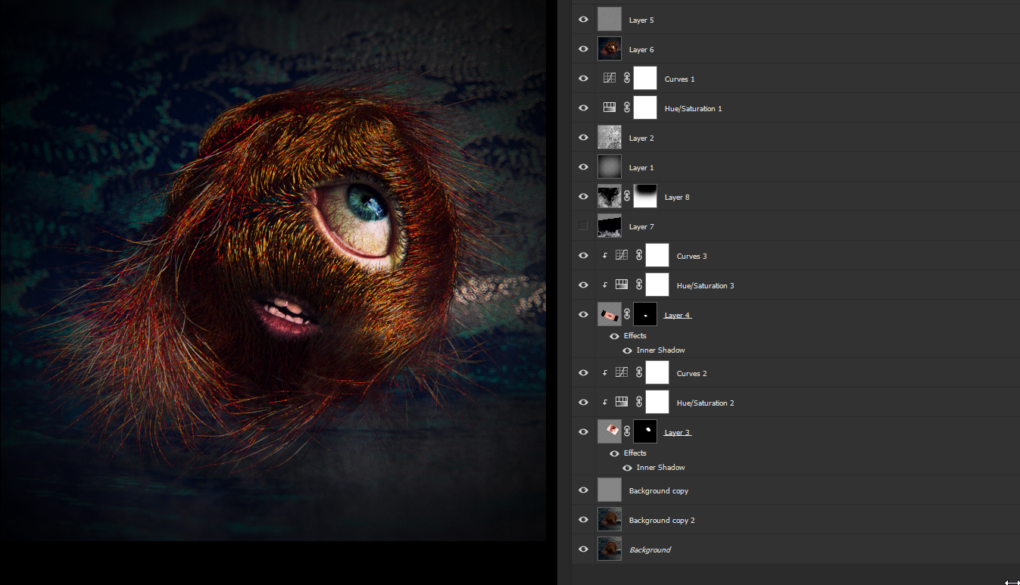Click the chain link icon on Hue/Saturation 3
Screen dimensions: 1020x585
(x=639, y=285)
